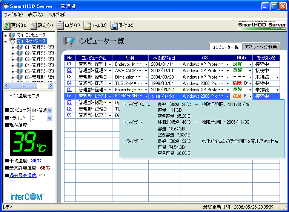Click the マイ ネットワーク network icon
Screen dimensions: 289x212
tap(12, 41)
